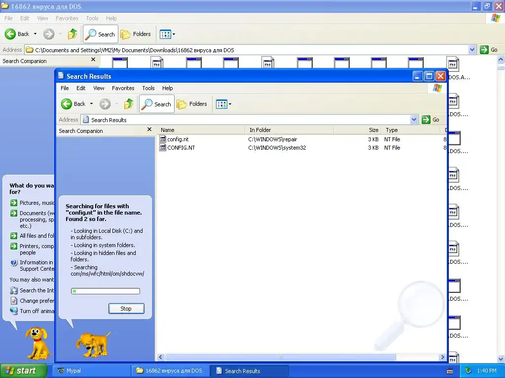Click the horizontal scrollbar thumb in results

280,357
